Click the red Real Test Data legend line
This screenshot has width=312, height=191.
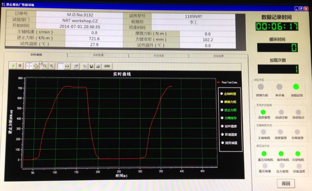point(218,82)
